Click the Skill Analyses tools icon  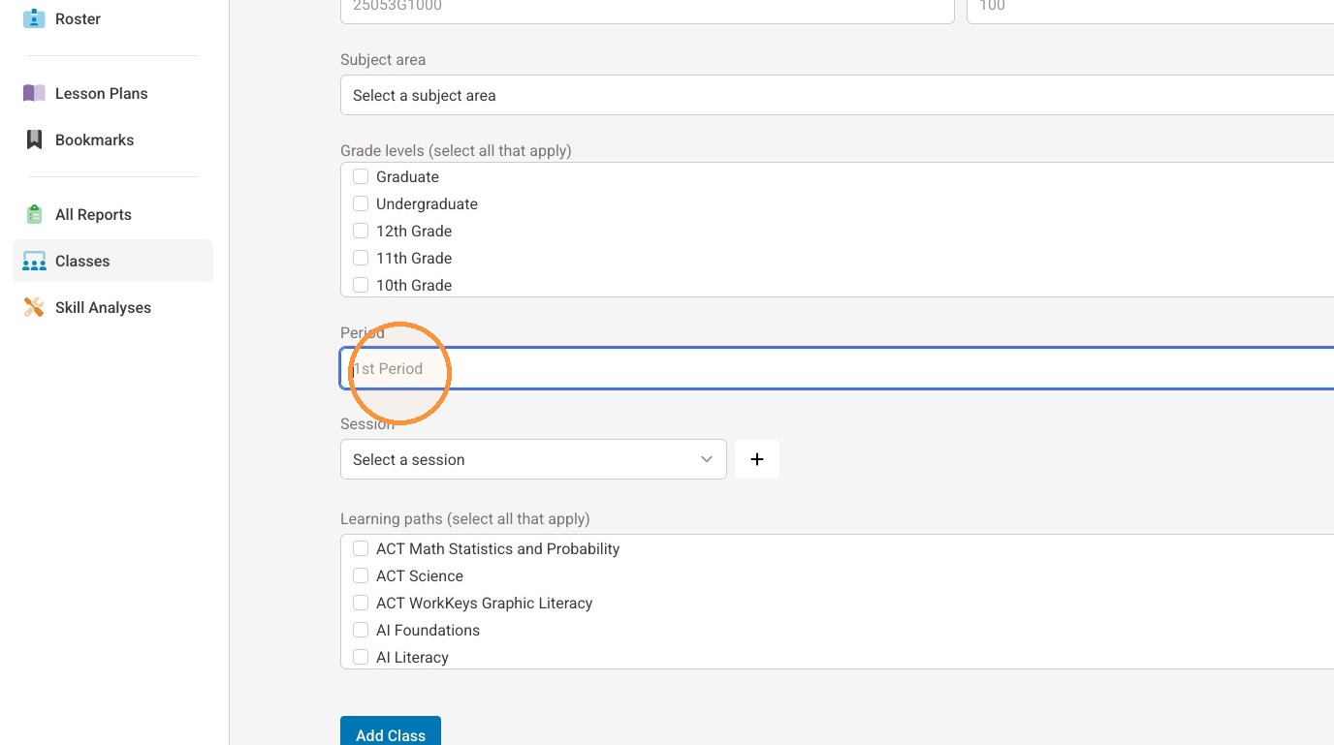pos(34,307)
